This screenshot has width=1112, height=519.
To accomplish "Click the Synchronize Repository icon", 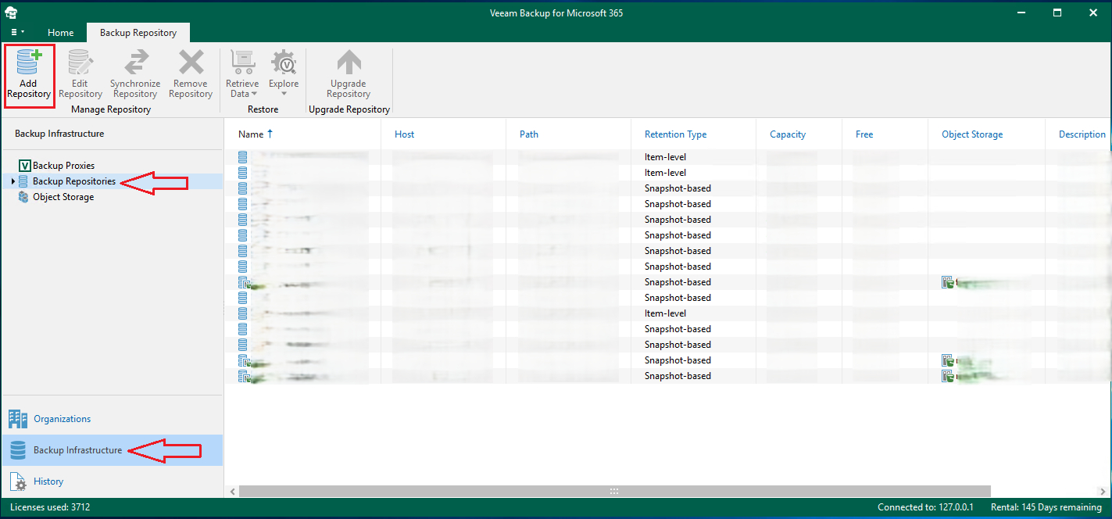I will [135, 74].
